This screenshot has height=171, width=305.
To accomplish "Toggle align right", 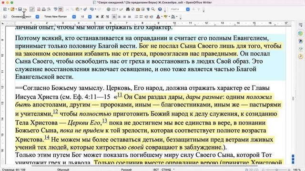I will (124, 17).
